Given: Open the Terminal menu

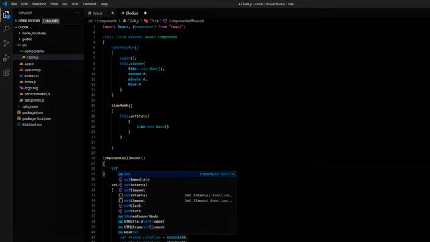Looking at the screenshot, I should pyautogui.click(x=89, y=4).
